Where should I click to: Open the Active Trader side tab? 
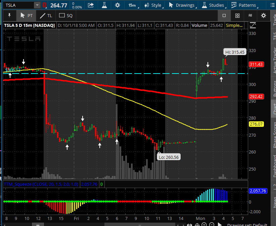273,60
